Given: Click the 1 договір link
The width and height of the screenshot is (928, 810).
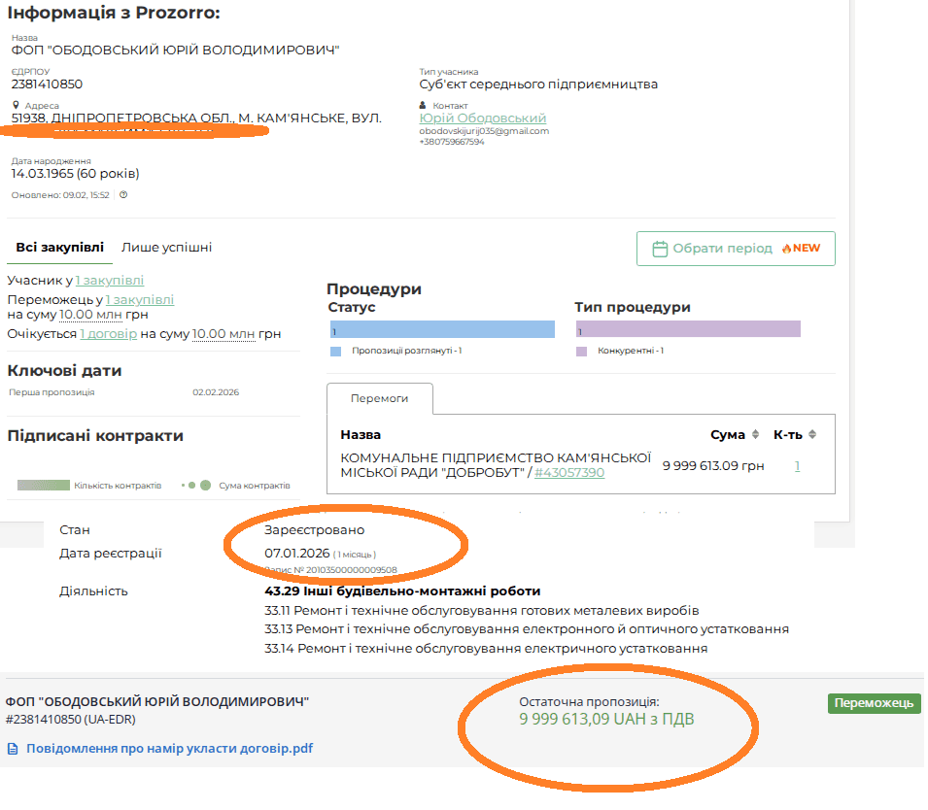Looking at the screenshot, I should 108,334.
